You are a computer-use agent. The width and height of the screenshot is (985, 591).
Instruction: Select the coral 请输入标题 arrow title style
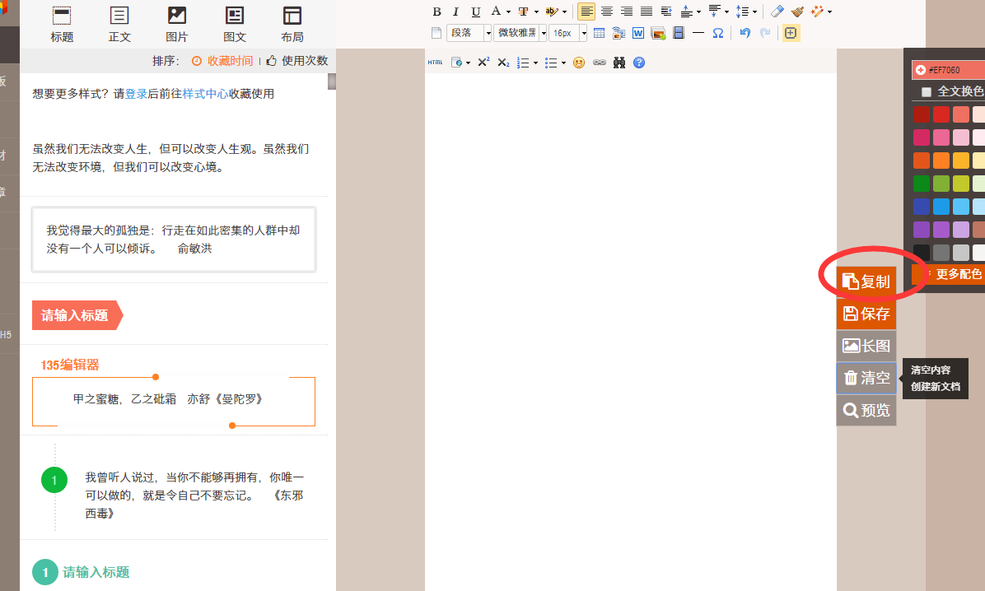[x=77, y=315]
